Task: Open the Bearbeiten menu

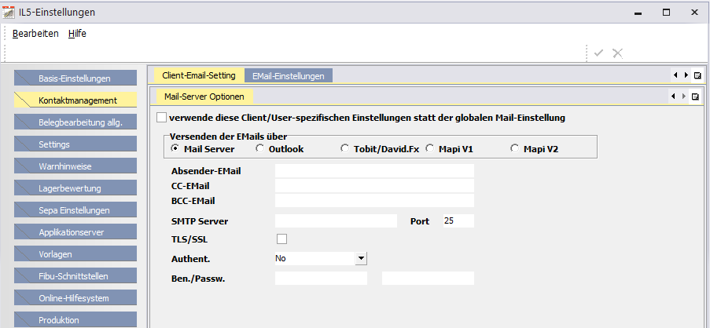Action: 35,34
